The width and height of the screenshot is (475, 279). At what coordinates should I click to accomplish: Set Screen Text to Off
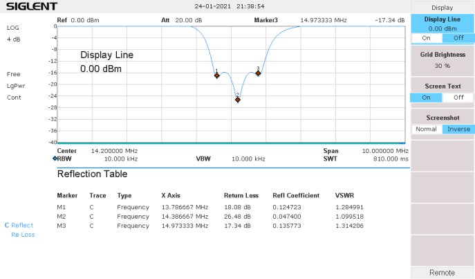(x=458, y=98)
